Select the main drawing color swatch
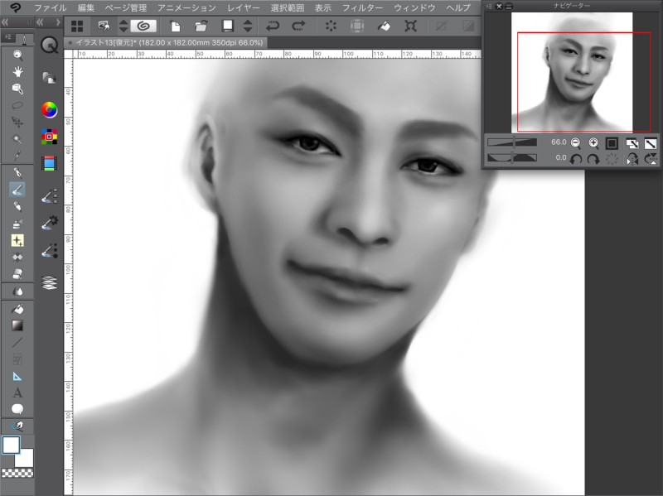663x496 pixels. pos(11,445)
